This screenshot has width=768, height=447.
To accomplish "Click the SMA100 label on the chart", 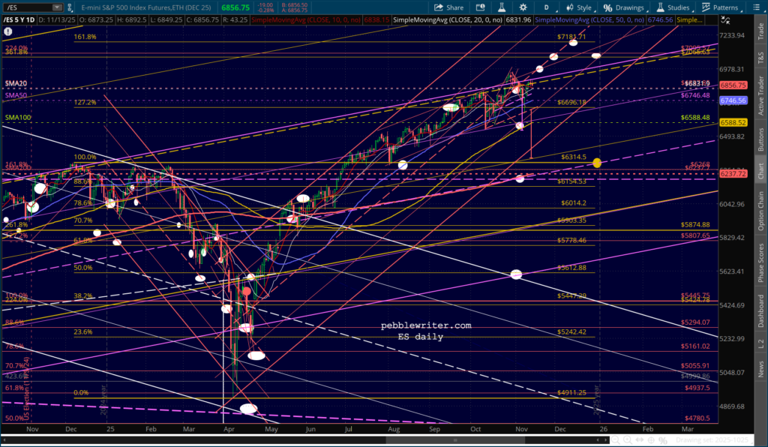I will (x=18, y=118).
